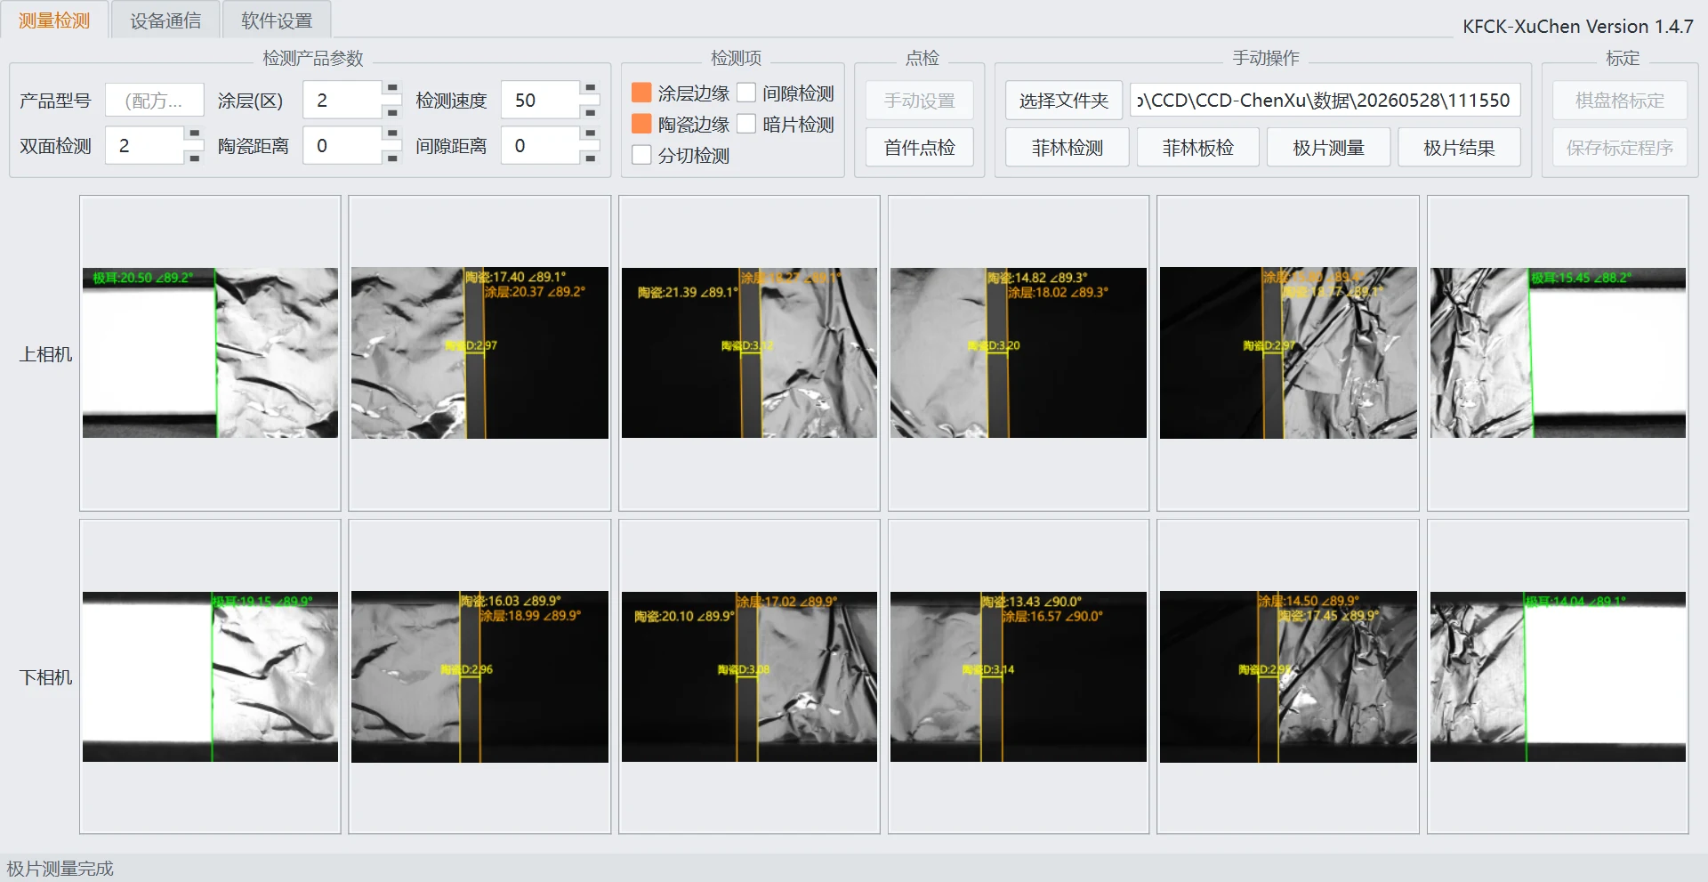This screenshot has height=882, width=1708.
Task: Toggle the 涂层边缘 checkbox
Action: pos(641,93)
